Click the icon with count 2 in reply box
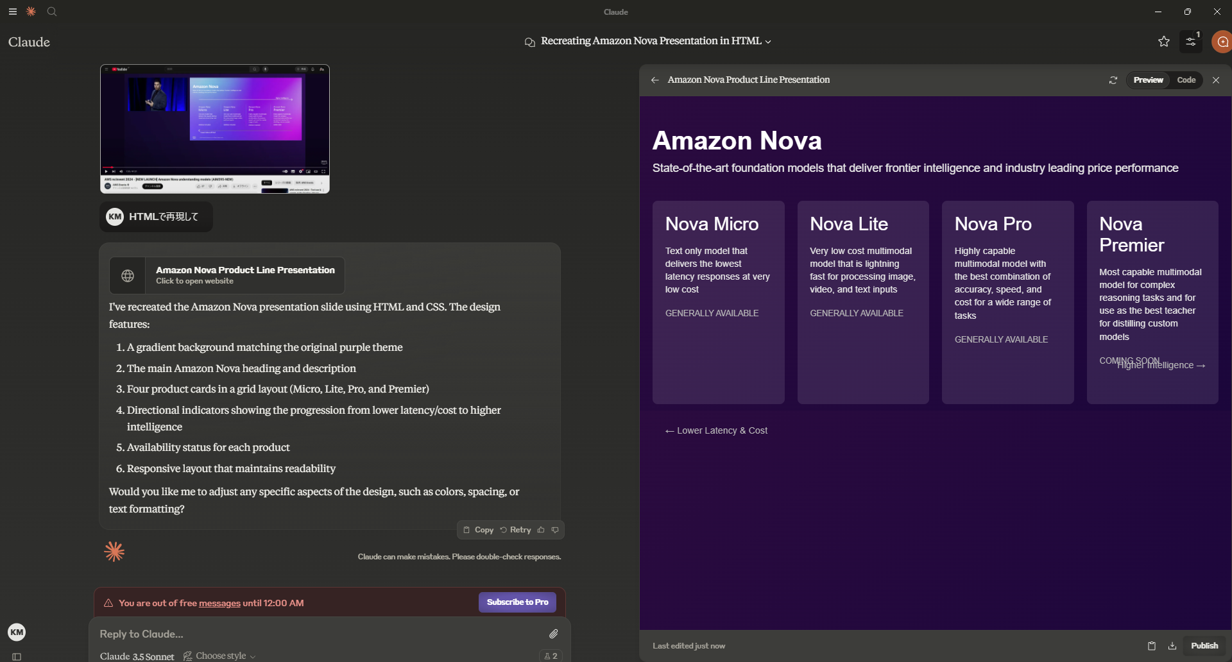 click(x=551, y=656)
